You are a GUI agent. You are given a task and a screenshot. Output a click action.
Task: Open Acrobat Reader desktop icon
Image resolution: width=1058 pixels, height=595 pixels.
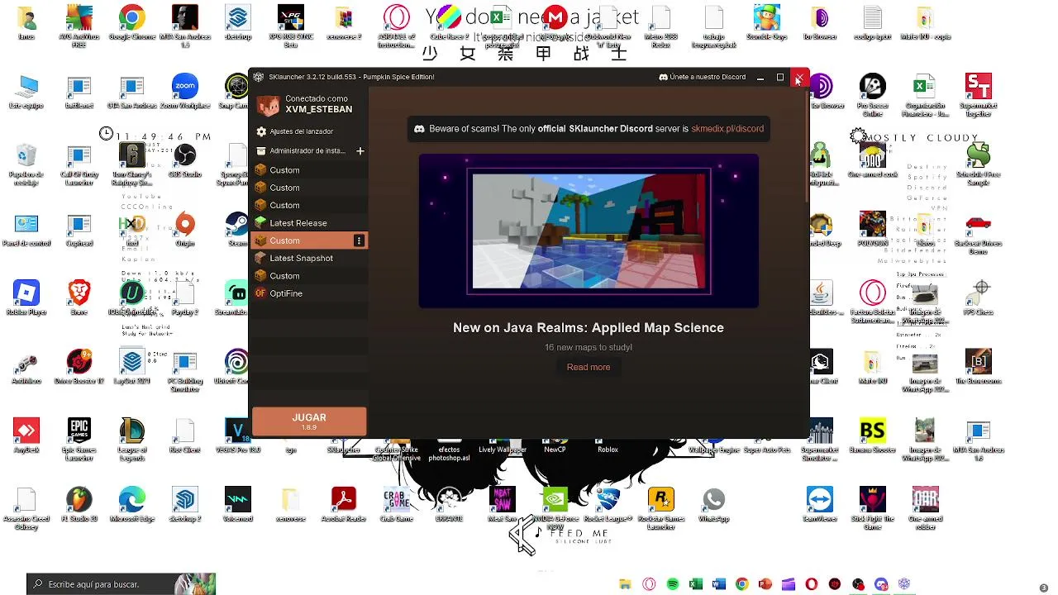[x=344, y=505]
